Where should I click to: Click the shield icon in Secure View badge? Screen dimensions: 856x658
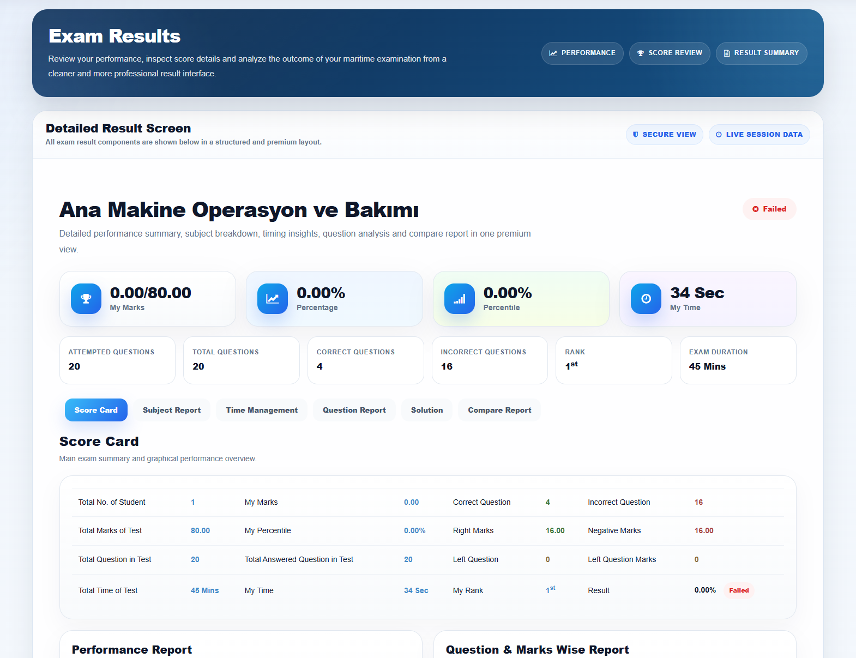[636, 135]
